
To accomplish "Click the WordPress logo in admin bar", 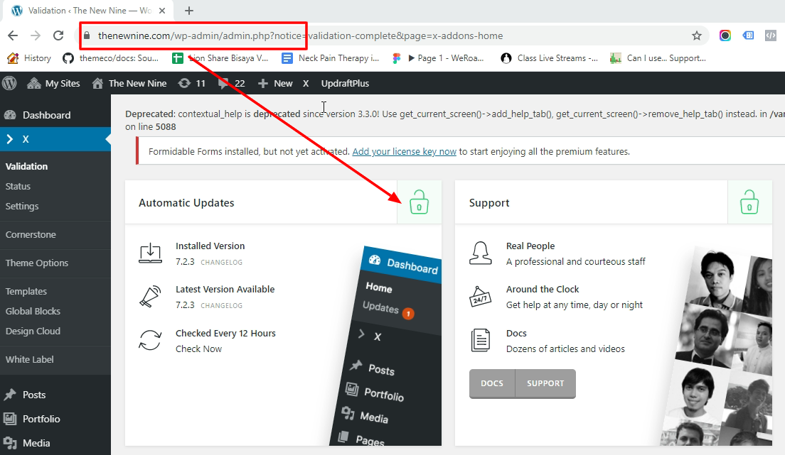I will pos(9,83).
